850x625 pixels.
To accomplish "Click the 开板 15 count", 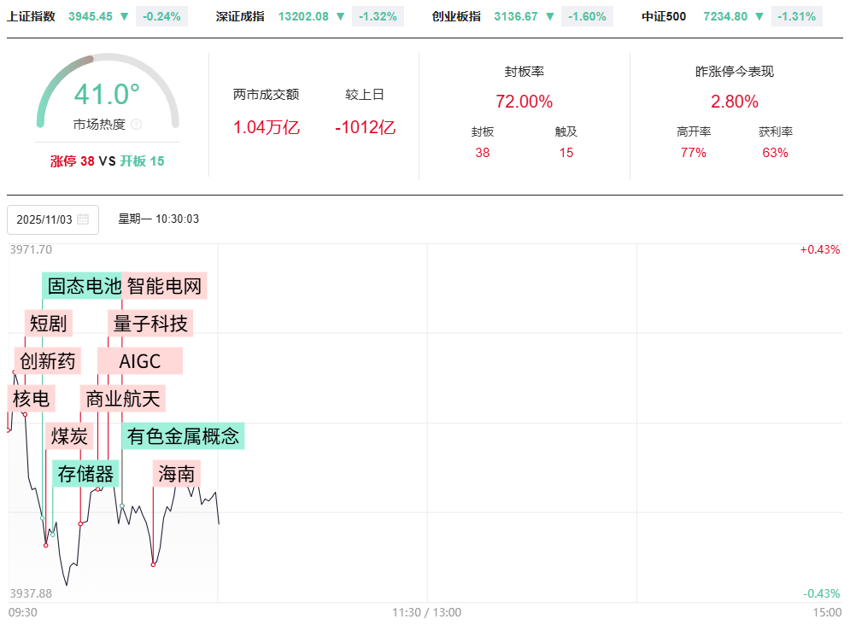I will (x=142, y=161).
